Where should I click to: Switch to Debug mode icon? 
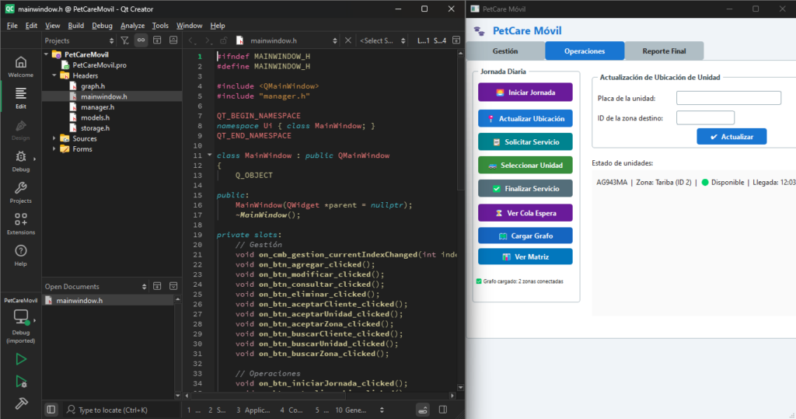20,161
